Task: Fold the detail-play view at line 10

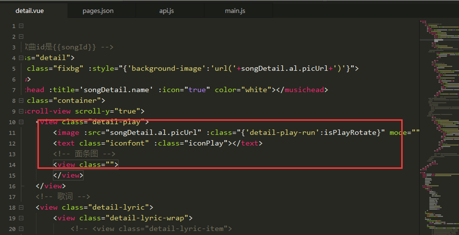Action: pyautogui.click(x=21, y=122)
